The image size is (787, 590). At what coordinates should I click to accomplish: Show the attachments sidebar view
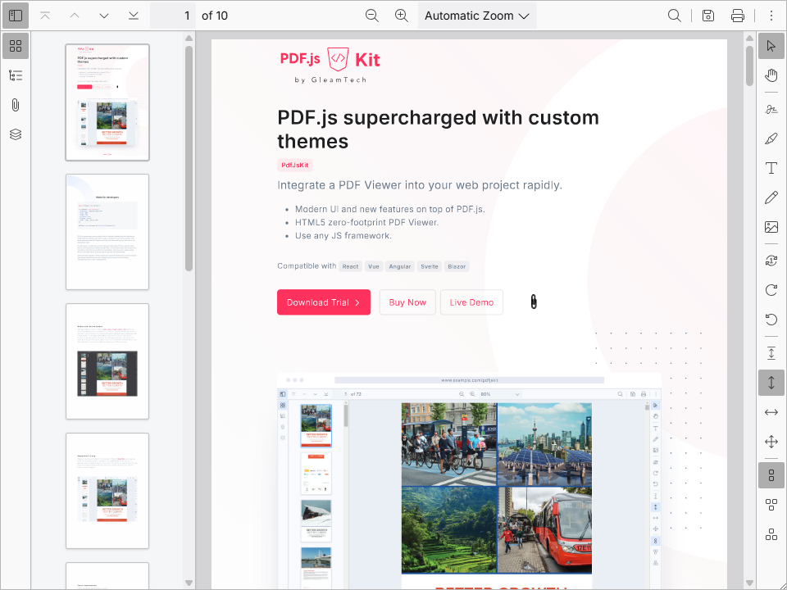pyautogui.click(x=16, y=105)
